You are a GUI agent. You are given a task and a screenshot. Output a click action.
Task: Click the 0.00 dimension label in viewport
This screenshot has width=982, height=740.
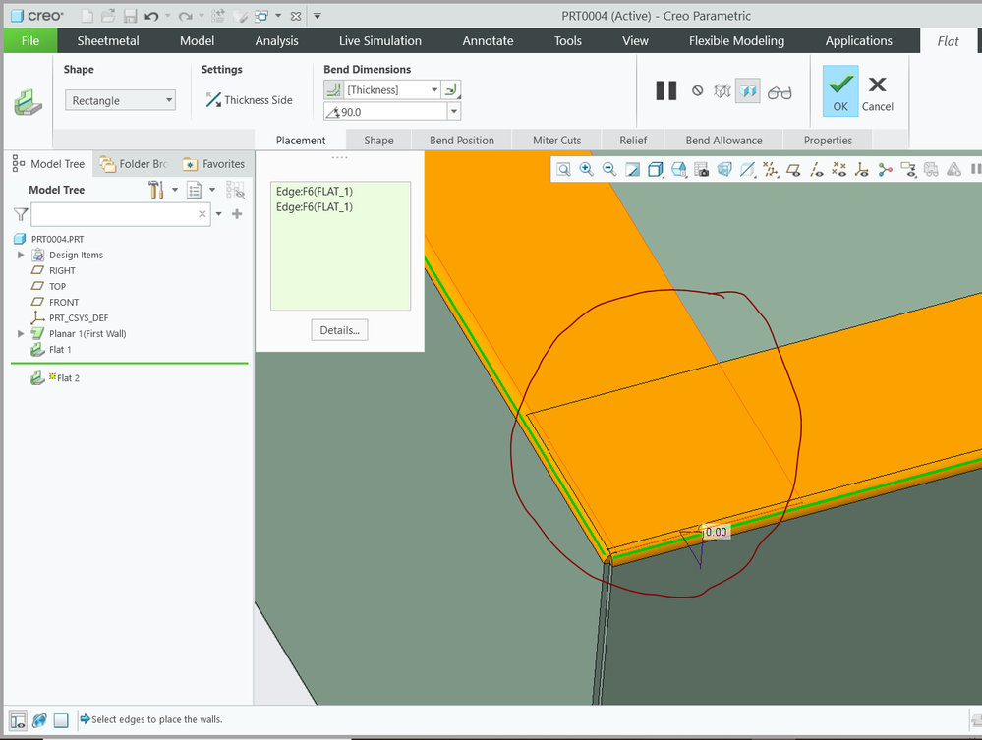click(x=717, y=532)
